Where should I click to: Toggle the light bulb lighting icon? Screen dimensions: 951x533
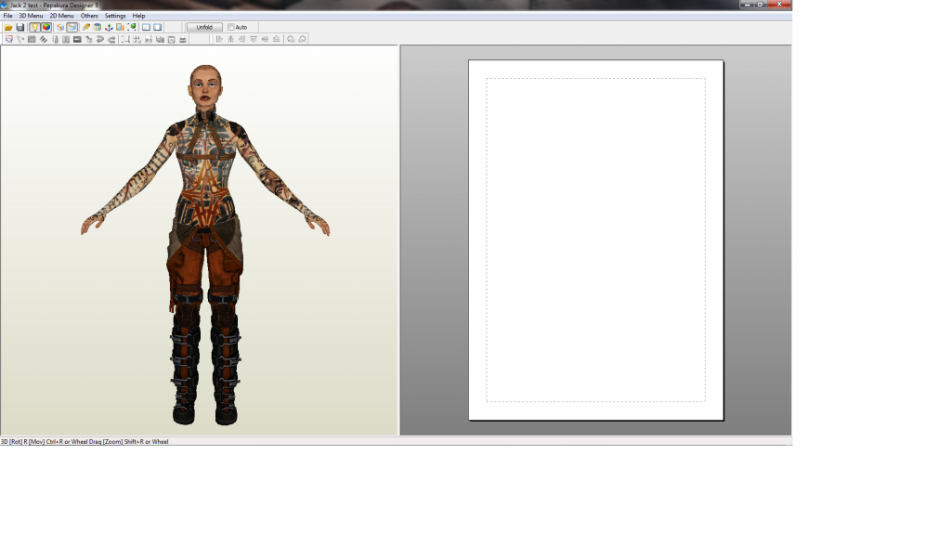35,27
